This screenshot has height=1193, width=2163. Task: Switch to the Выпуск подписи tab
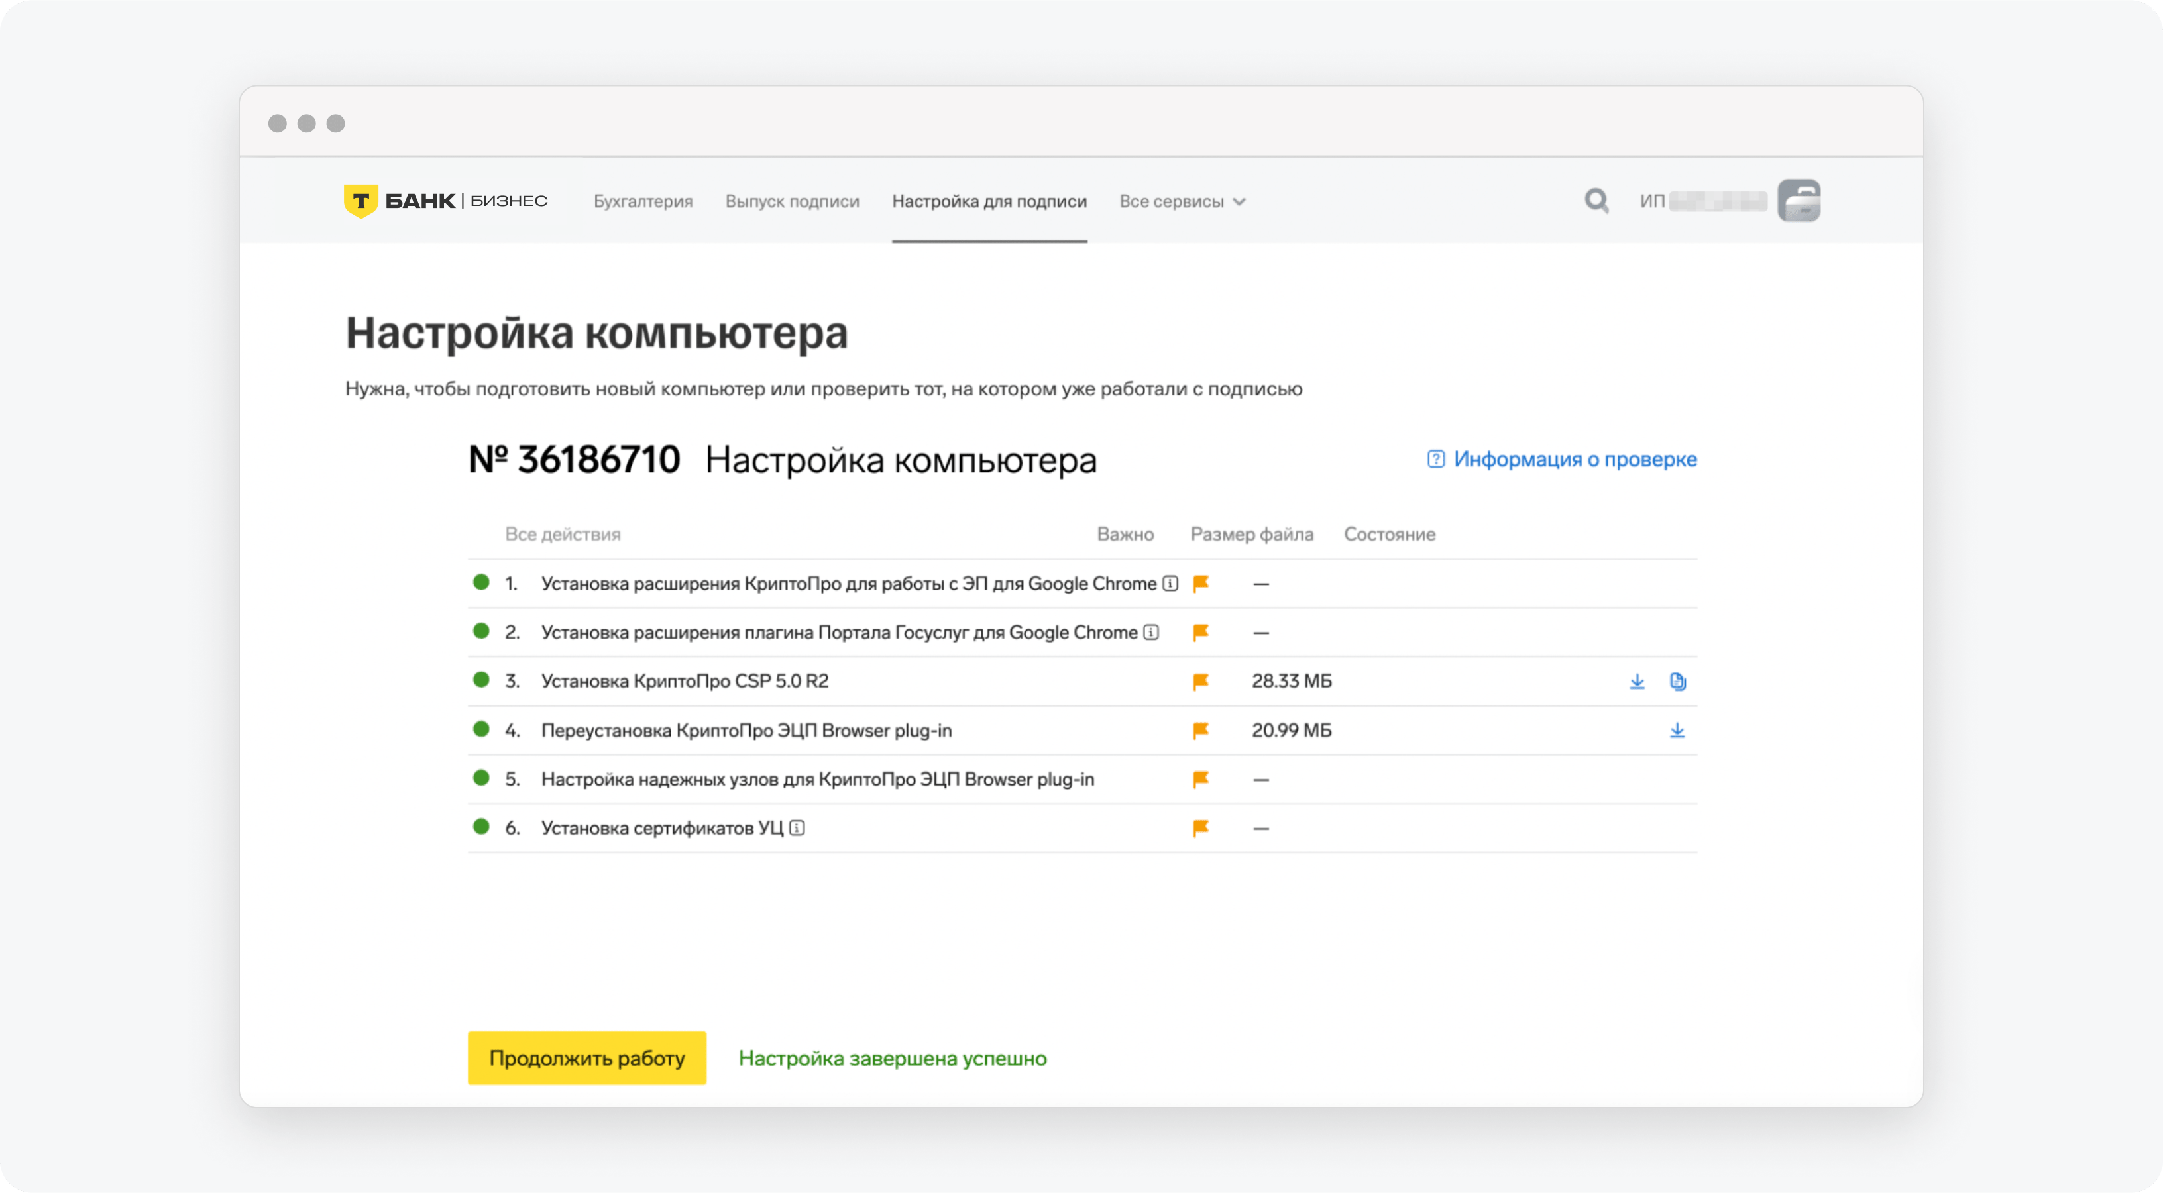792,201
